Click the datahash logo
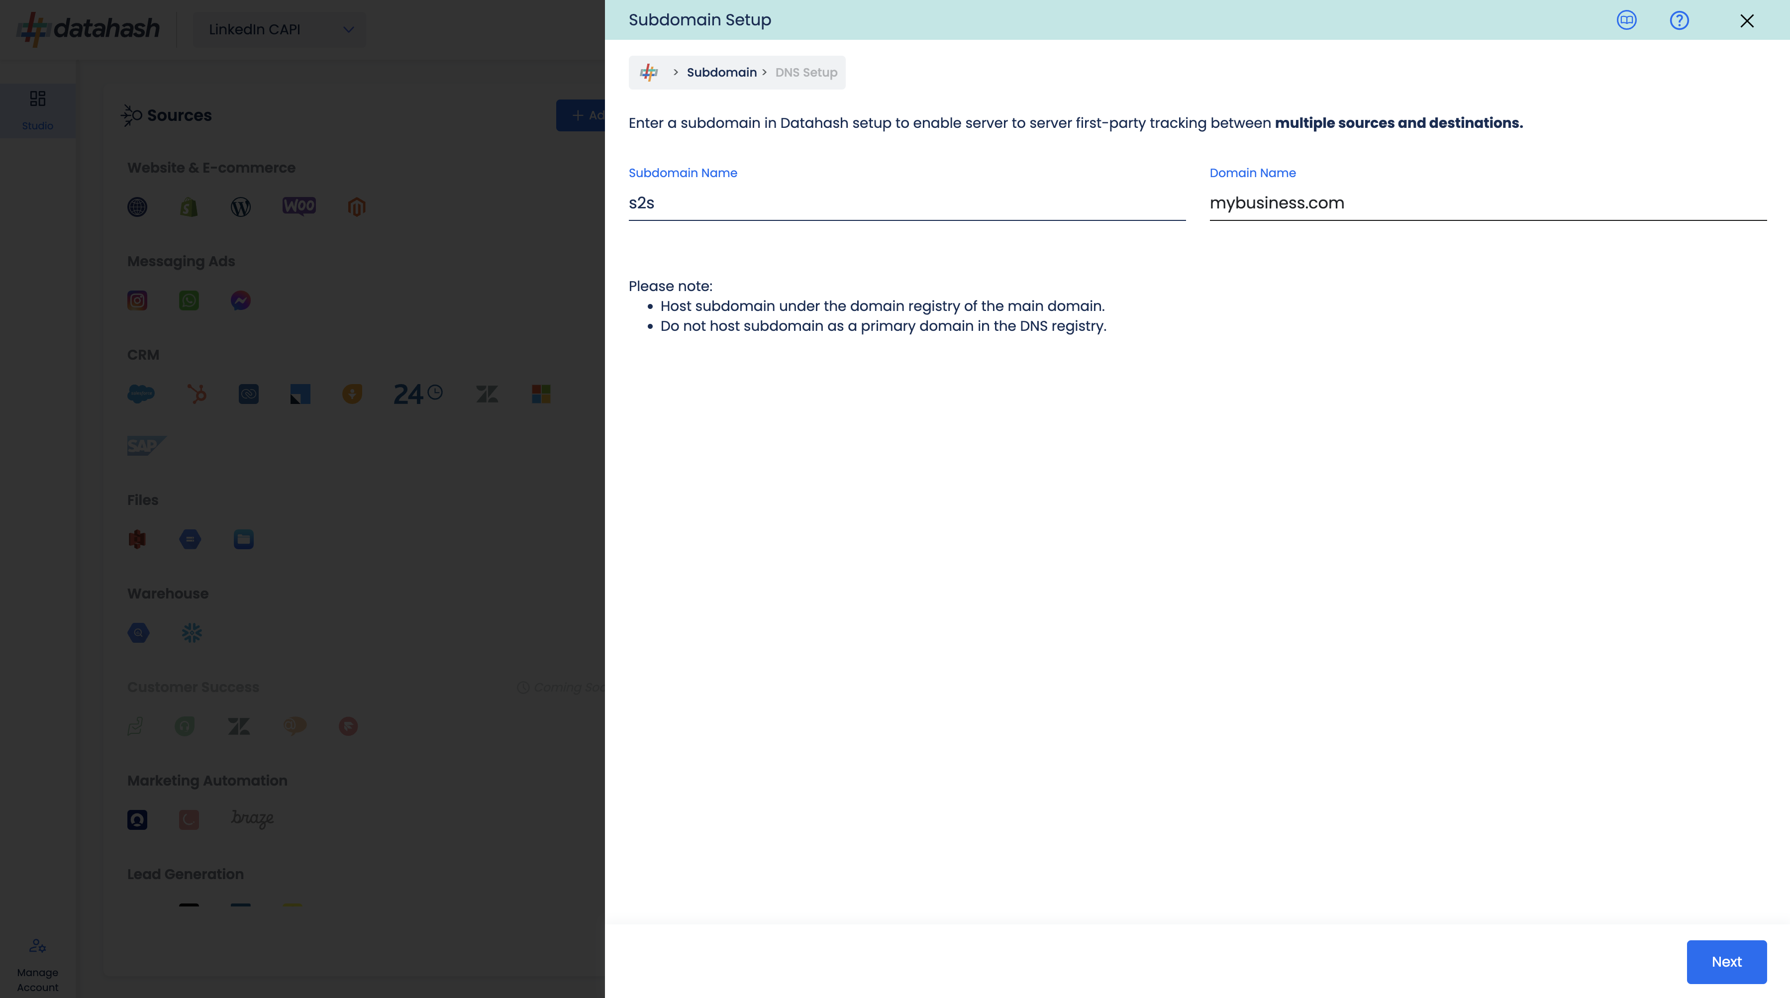 [88, 28]
